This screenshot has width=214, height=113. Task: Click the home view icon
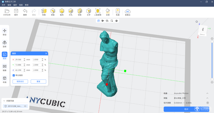click(x=197, y=22)
